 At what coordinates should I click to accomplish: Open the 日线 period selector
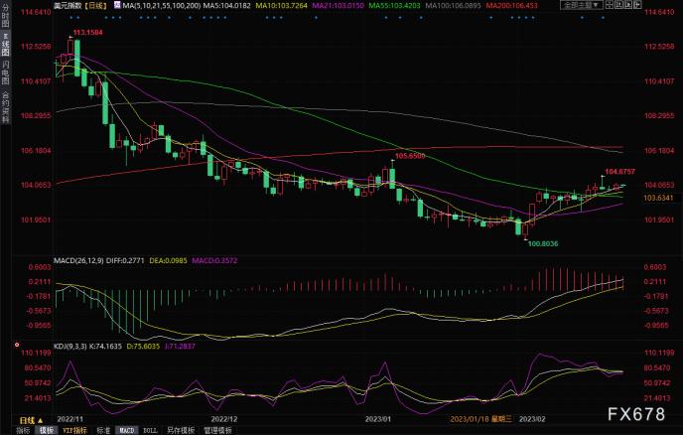pos(31,420)
